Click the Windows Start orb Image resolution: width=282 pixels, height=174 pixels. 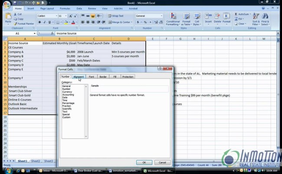coord(8,171)
